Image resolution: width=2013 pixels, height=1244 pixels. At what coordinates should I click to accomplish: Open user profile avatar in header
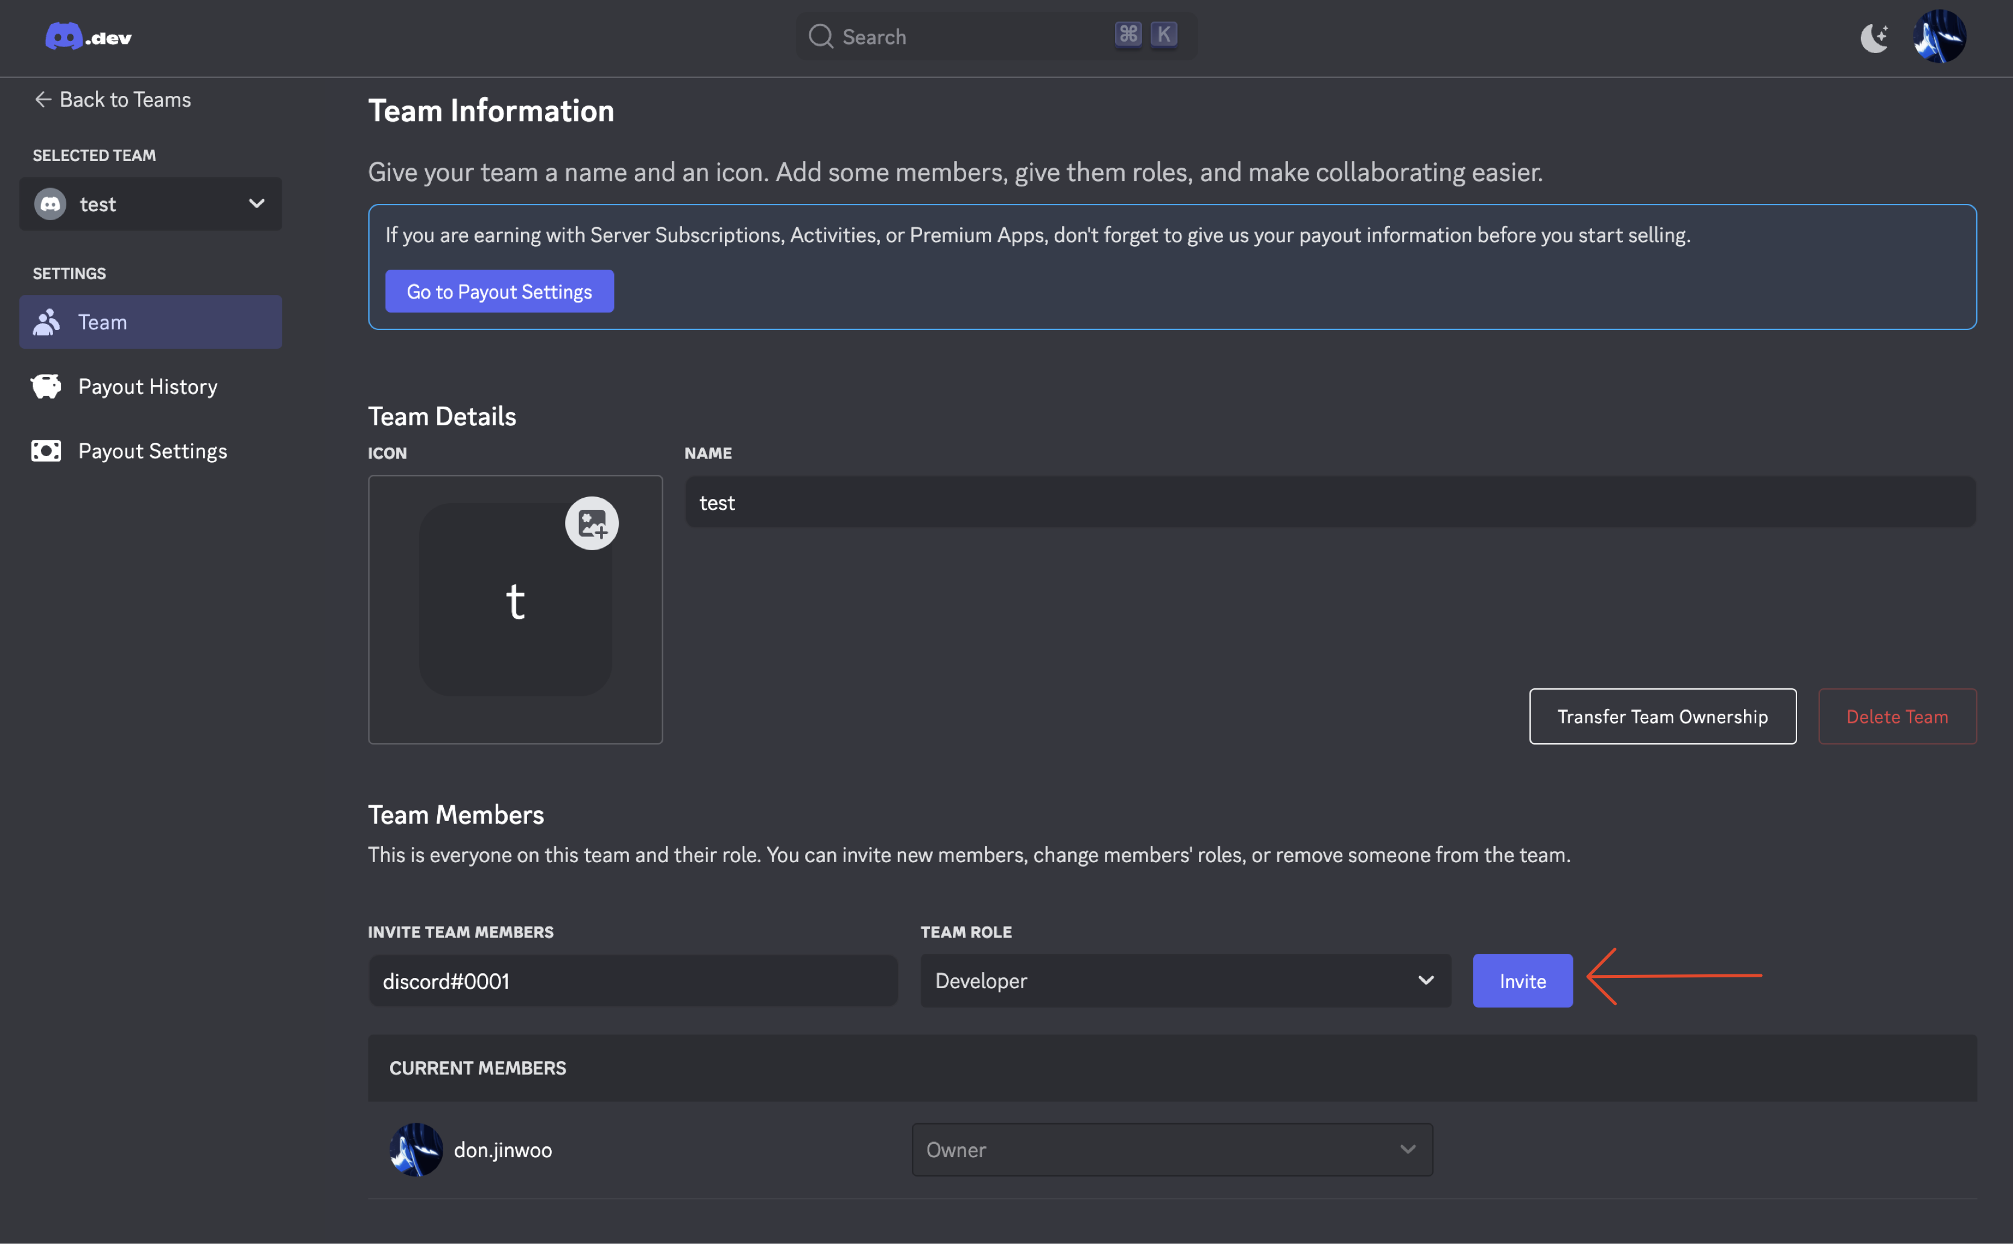[1939, 37]
